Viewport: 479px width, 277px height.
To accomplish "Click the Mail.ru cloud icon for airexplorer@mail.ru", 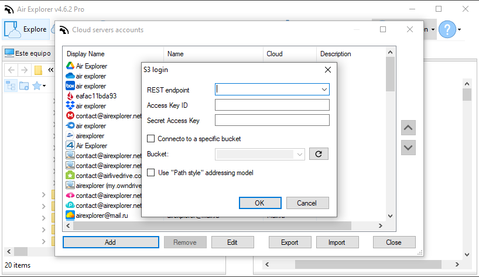I will (x=70, y=215).
